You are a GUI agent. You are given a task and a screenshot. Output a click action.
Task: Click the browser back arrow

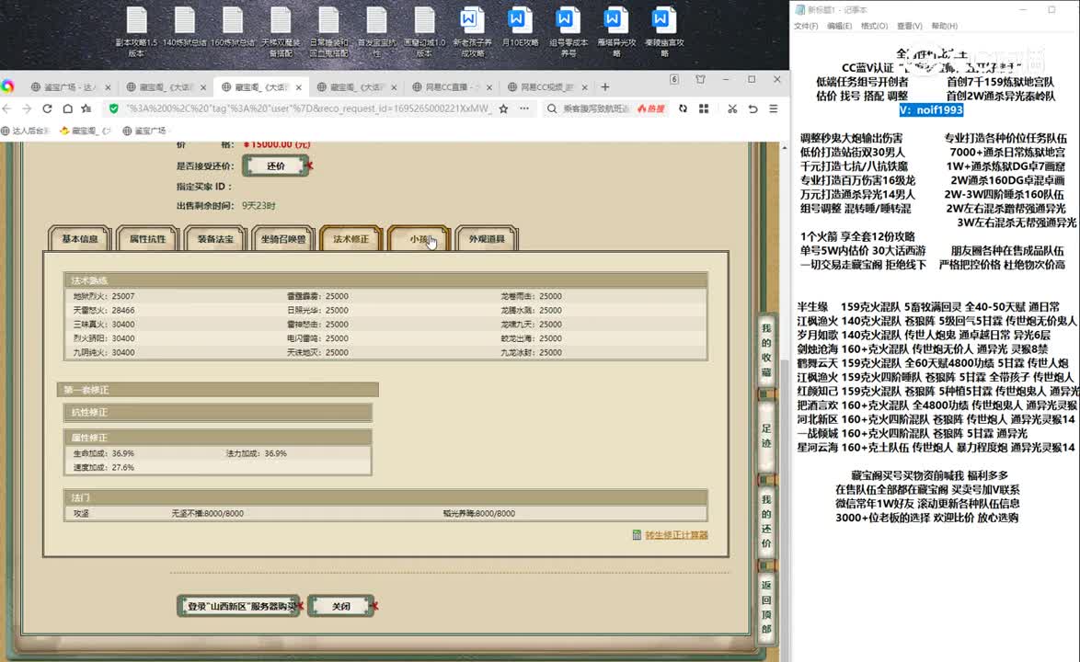click(x=6, y=108)
